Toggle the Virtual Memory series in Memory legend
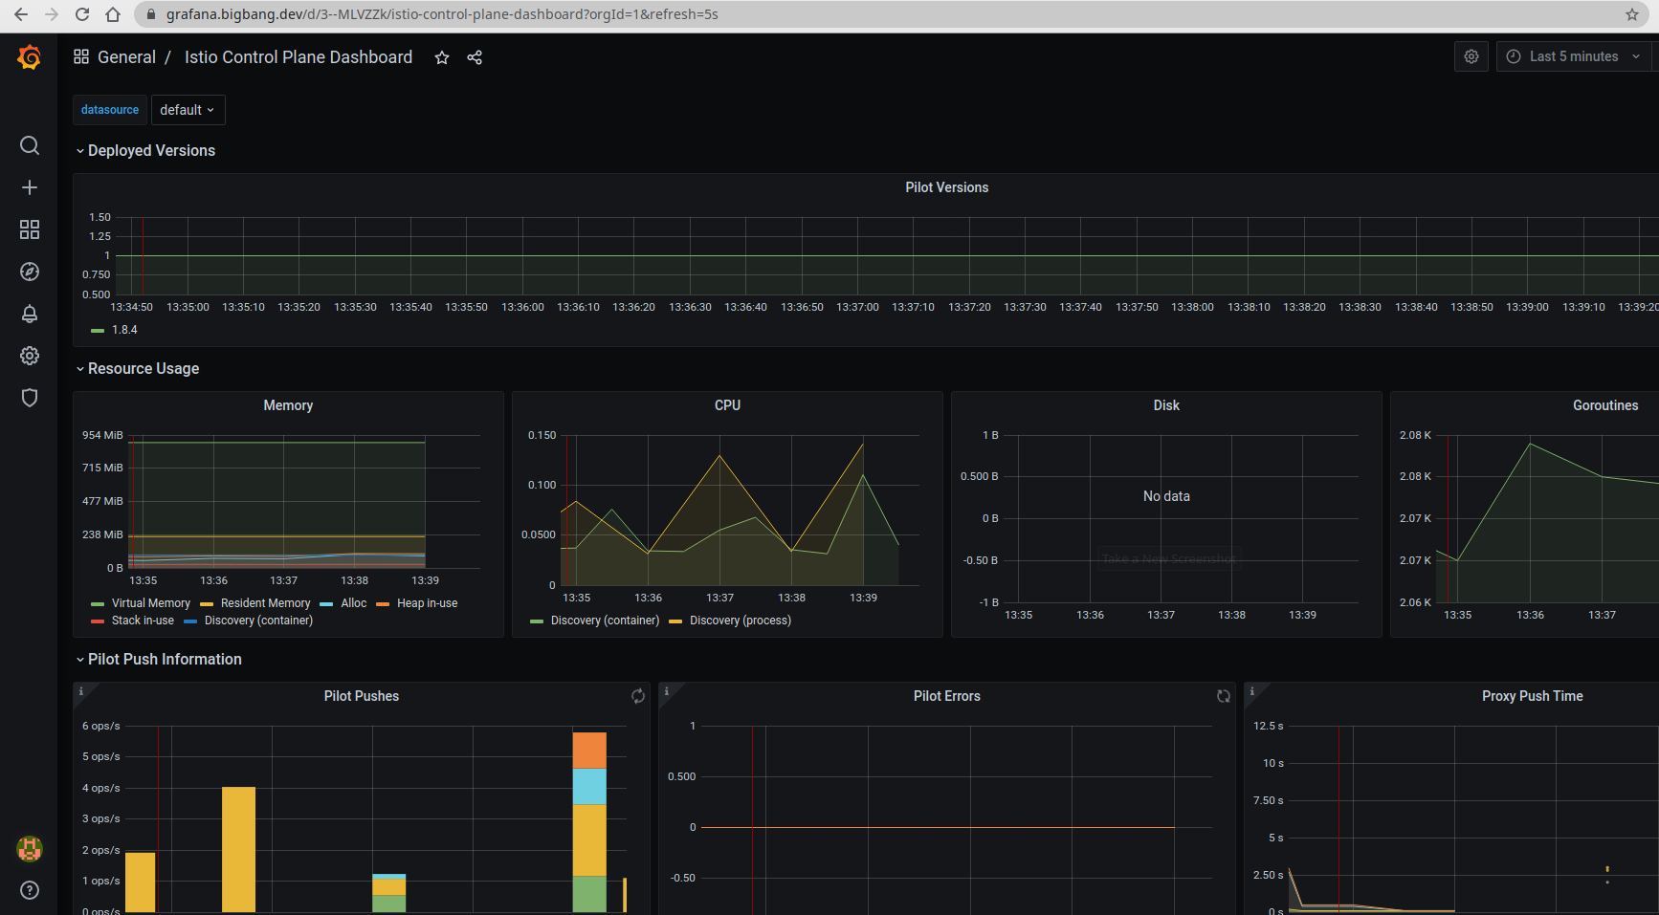The image size is (1659, 915). [x=150, y=602]
